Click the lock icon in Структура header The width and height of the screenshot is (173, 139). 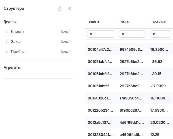pos(60,9)
